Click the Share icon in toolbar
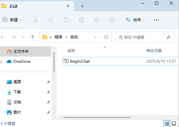The image size is (179, 127). coord(97,20)
